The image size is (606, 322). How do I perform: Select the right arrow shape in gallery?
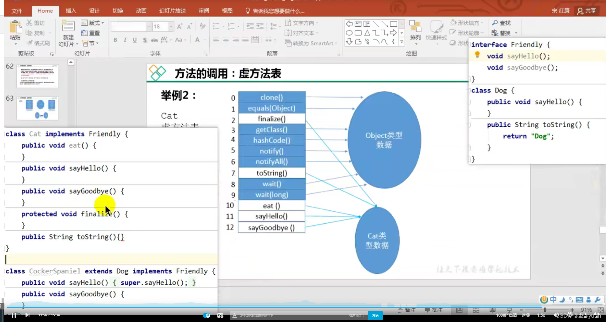394,33
